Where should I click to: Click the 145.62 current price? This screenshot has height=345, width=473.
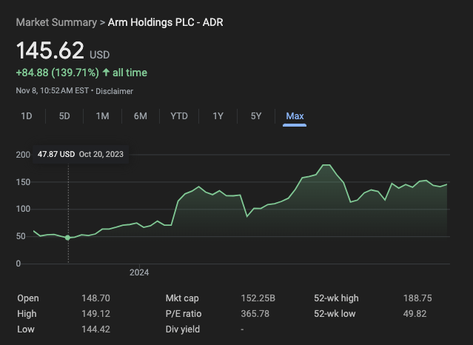click(50, 51)
